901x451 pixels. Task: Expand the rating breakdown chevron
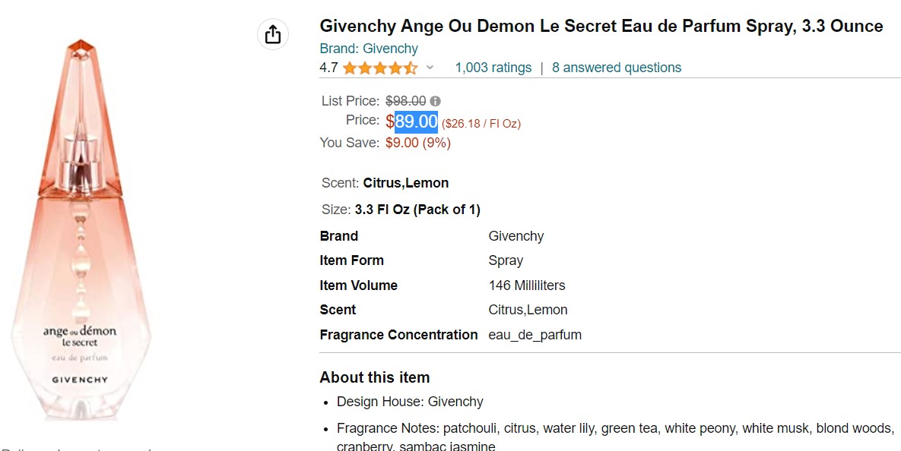tap(430, 68)
